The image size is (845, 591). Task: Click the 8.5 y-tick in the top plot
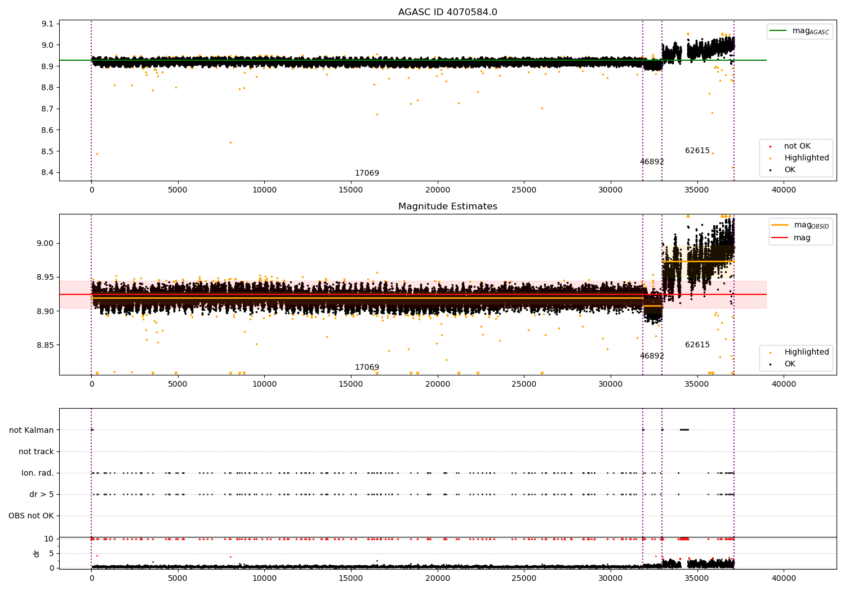coord(48,151)
